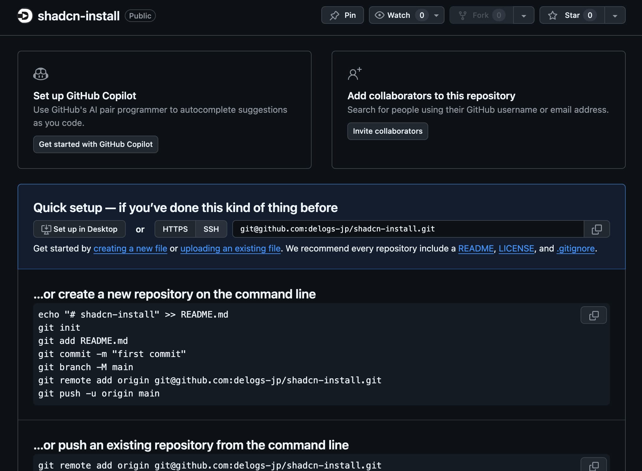Click the Fork button

481,15
